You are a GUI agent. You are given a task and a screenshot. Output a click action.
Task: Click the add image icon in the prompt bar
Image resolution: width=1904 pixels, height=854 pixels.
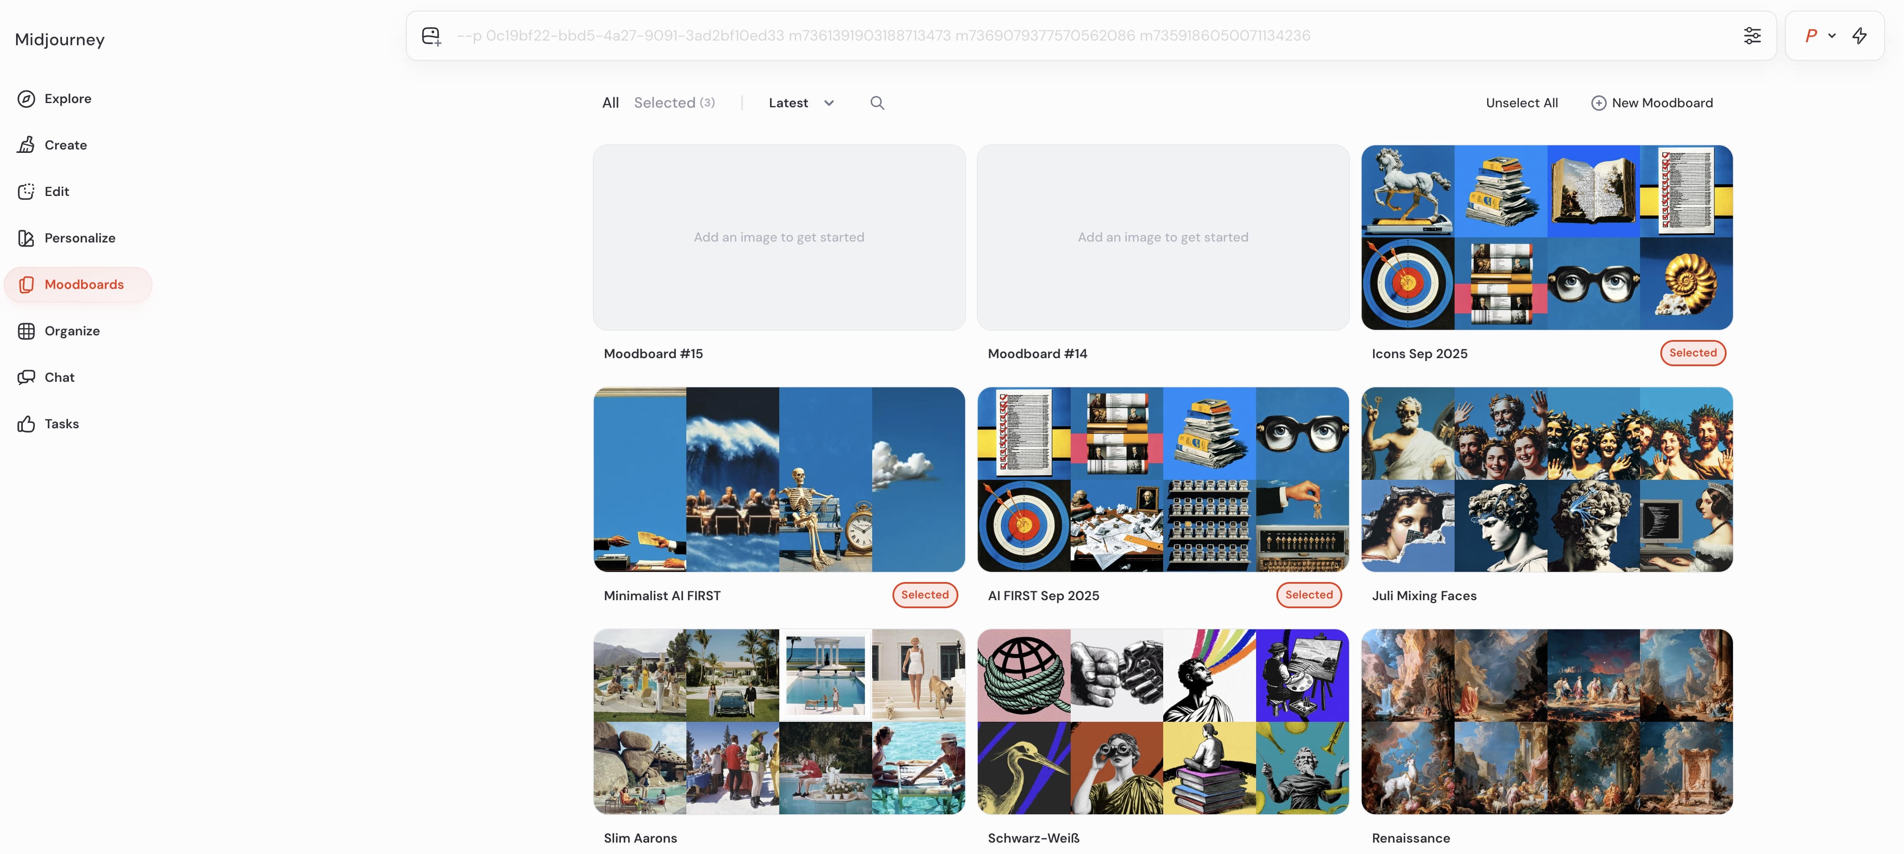click(x=431, y=35)
